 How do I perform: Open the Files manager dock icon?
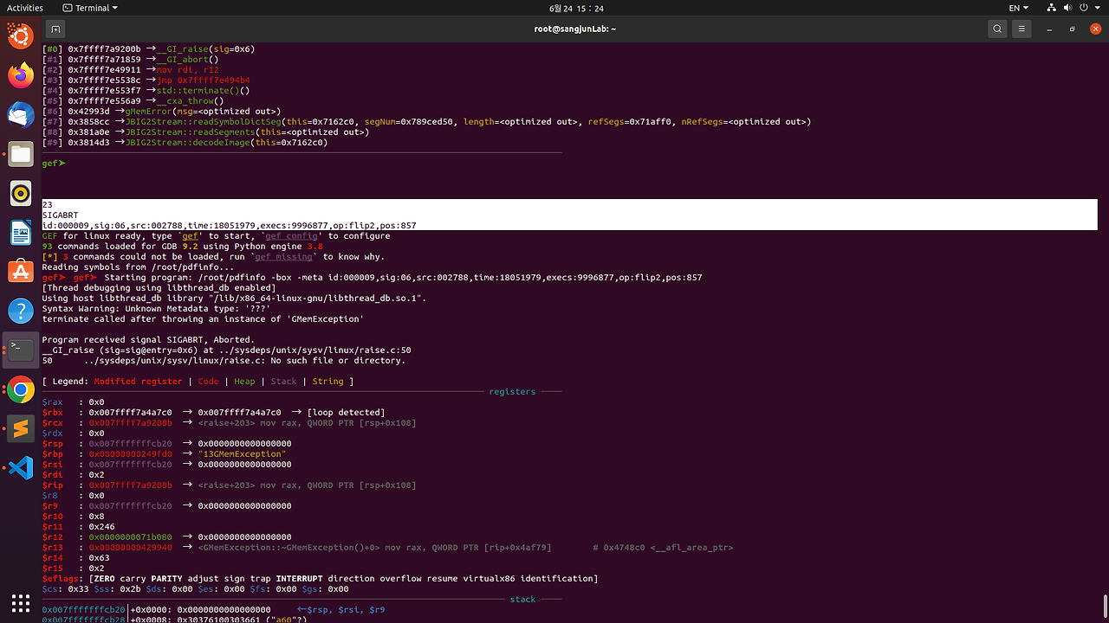click(21, 155)
